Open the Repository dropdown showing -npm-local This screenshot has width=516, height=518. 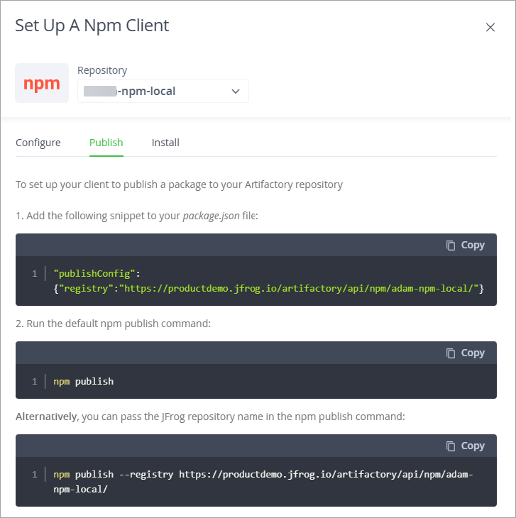click(x=163, y=91)
